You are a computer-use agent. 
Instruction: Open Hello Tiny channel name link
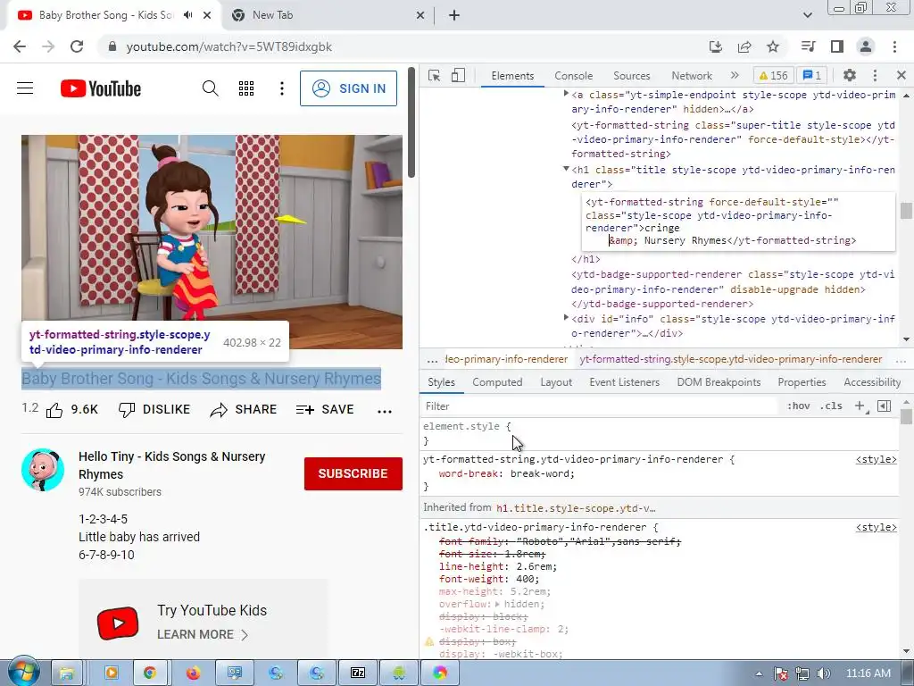172,465
